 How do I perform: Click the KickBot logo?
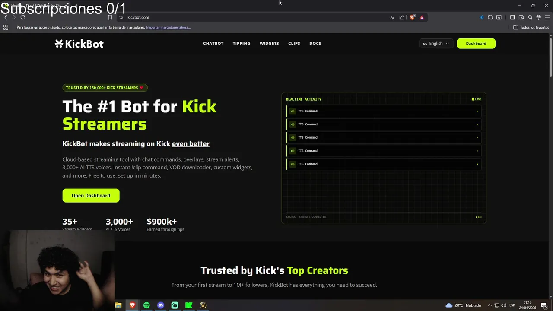[79, 44]
